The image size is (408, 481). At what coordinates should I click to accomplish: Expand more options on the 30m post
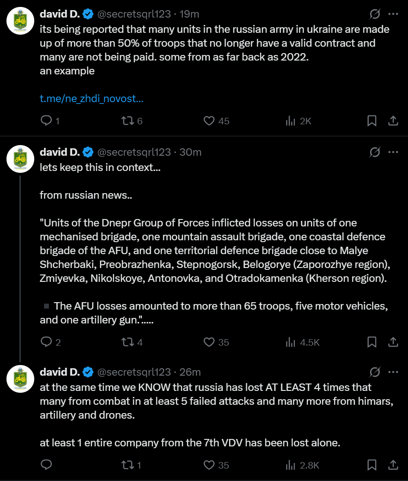pos(393,152)
